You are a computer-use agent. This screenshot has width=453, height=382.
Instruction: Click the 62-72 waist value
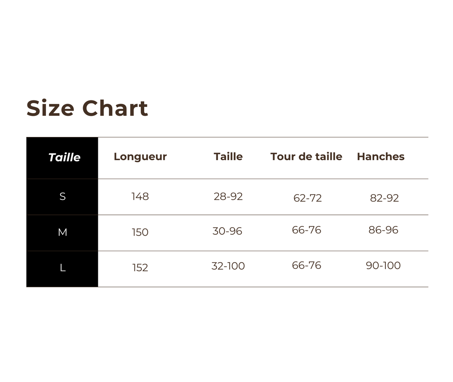[x=307, y=198]
